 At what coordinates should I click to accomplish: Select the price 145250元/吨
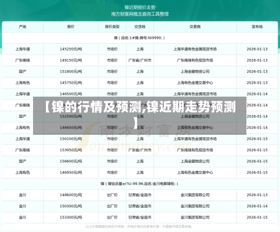coord(71,49)
